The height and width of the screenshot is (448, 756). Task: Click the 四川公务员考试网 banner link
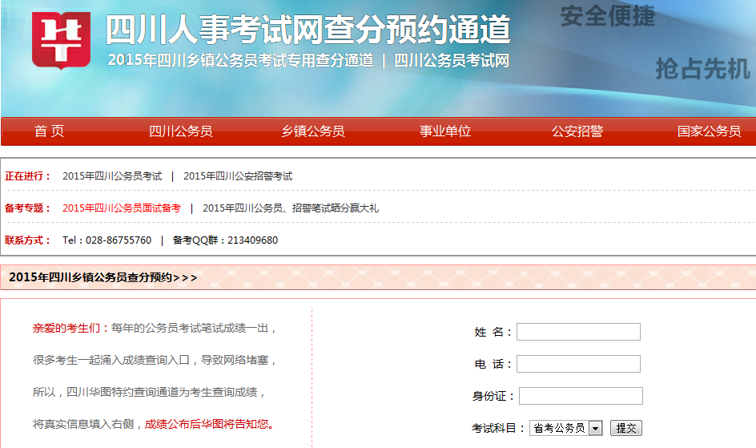(452, 61)
